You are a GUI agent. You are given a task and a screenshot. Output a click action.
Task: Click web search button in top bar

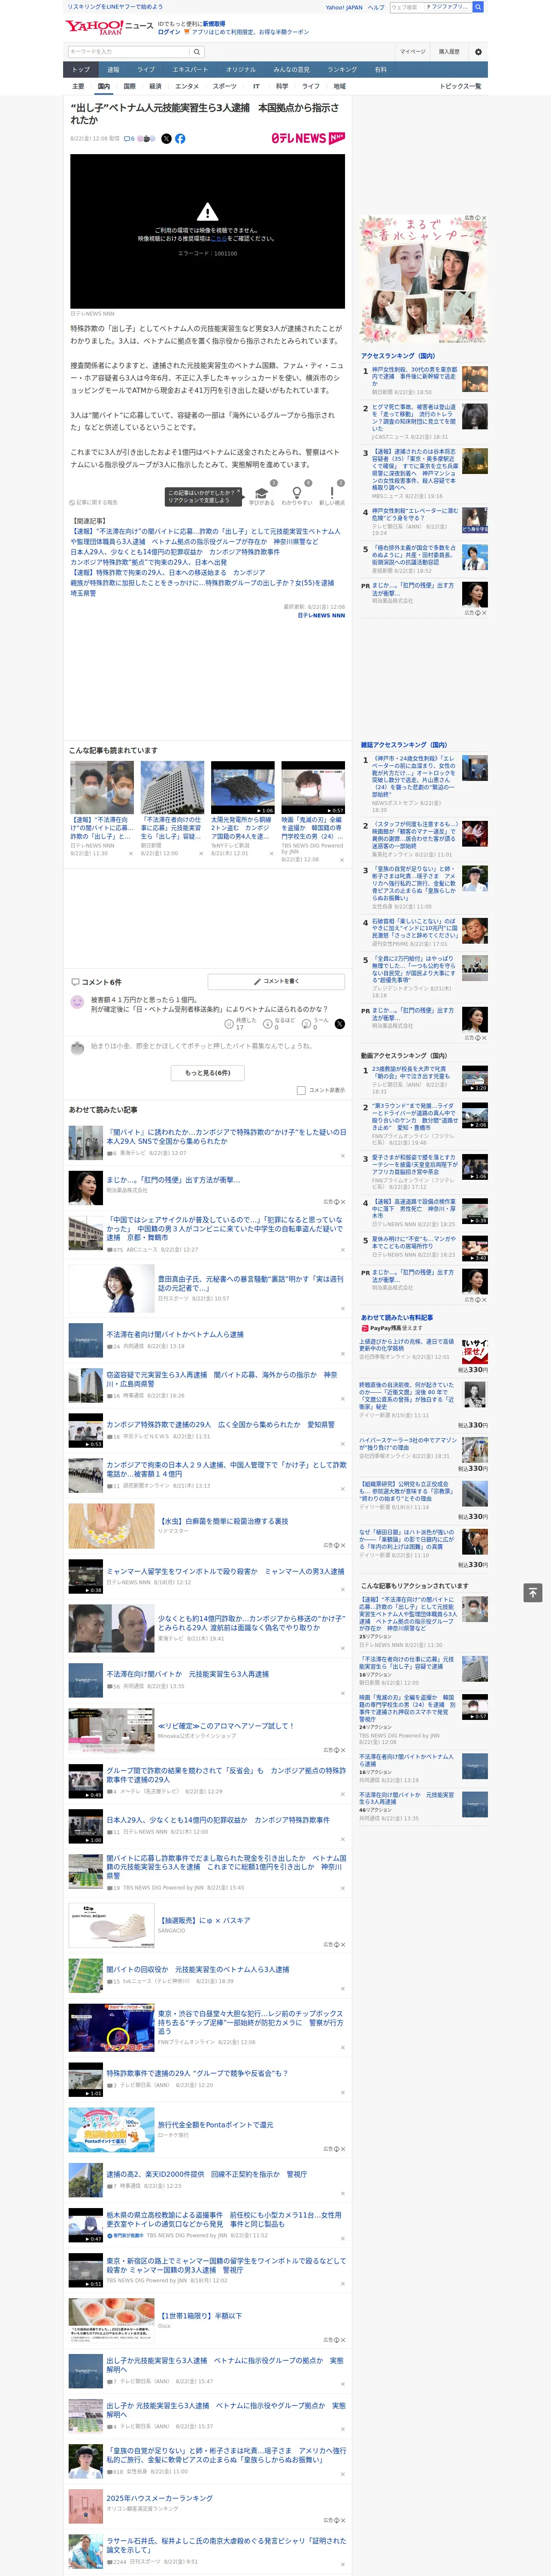pyautogui.click(x=478, y=7)
